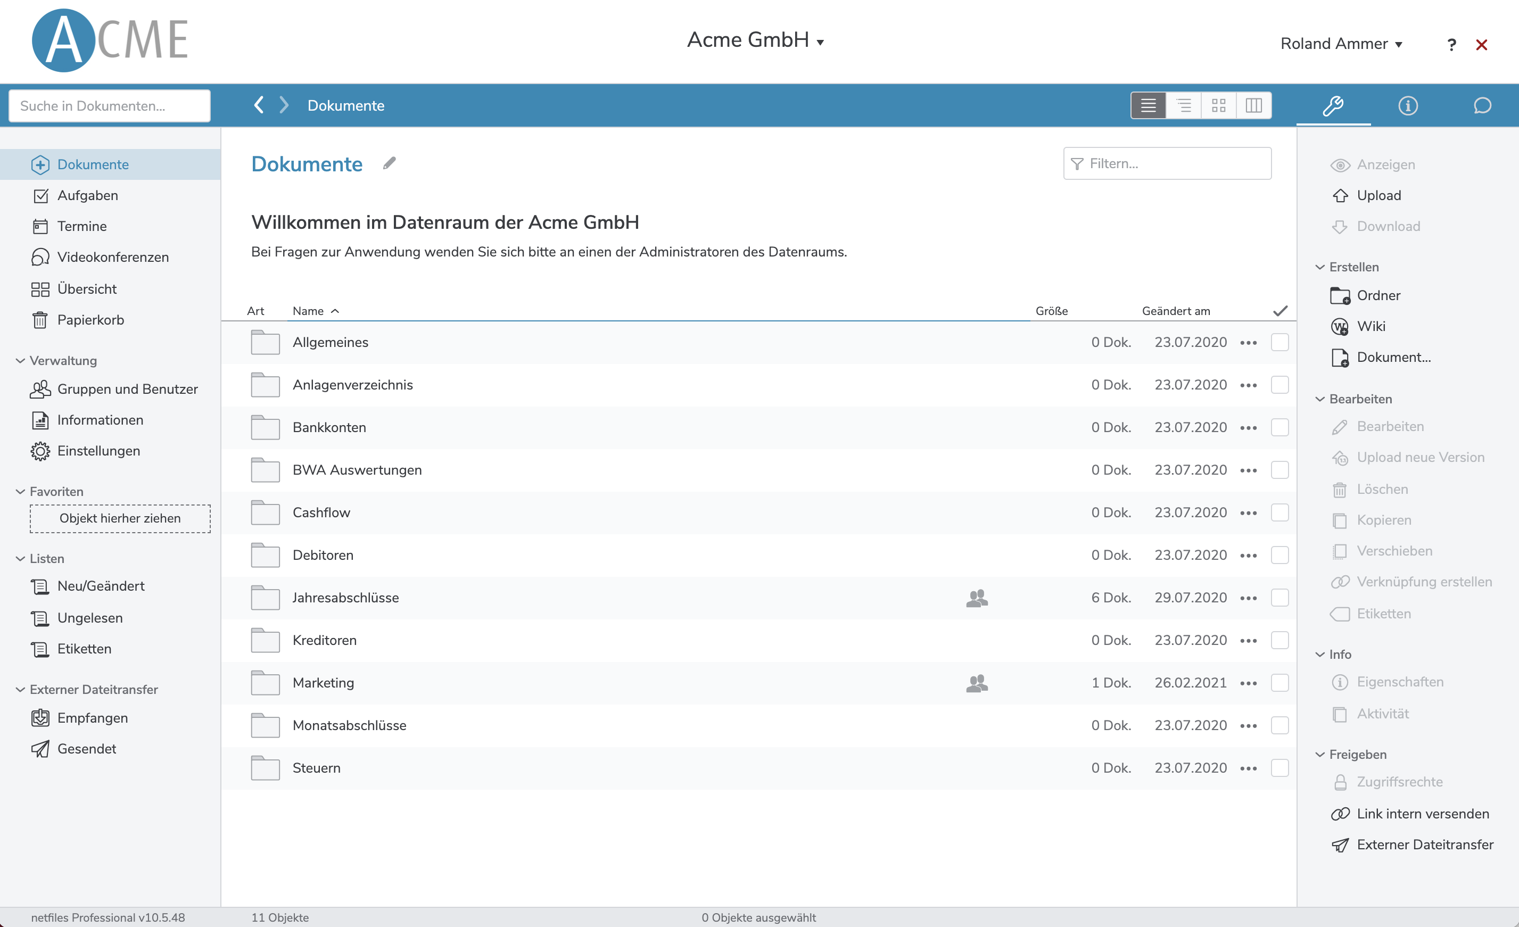Screen dimensions: 1519x927
Task: Open the Acme GmbH dataroom dropdown
Action: coord(755,40)
